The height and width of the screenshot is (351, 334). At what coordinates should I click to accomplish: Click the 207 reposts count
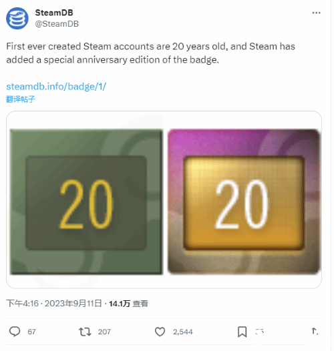click(x=104, y=332)
